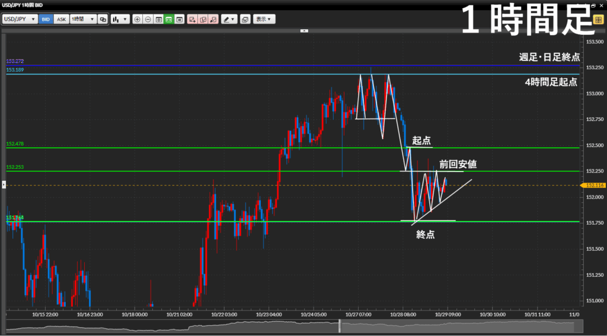This screenshot has width=607, height=336.
Task: Click the window copy icon before 表示
Action: coord(245,19)
